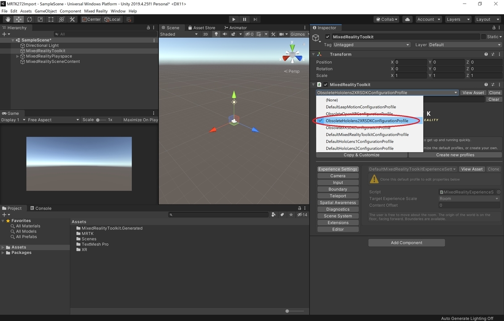Expand MixedRealityPlayspace in Hierarchy
The height and width of the screenshot is (321, 504).
pos(18,56)
